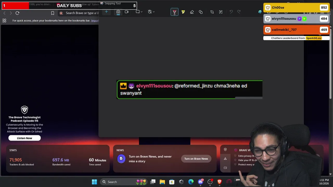This screenshot has width=333, height=187.
Task: Open Microsoft Store from the taskbar
Action: pos(172,182)
